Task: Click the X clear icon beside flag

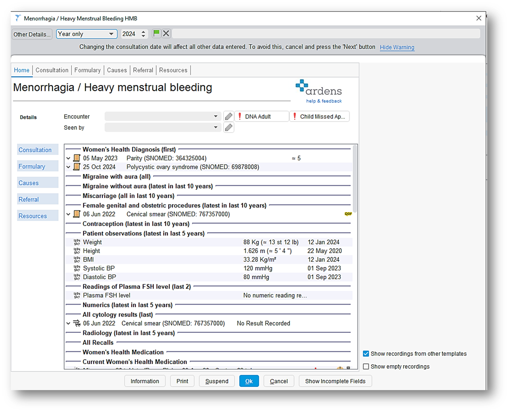Action: [166, 33]
